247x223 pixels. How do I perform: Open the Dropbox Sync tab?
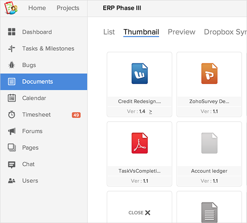225,32
